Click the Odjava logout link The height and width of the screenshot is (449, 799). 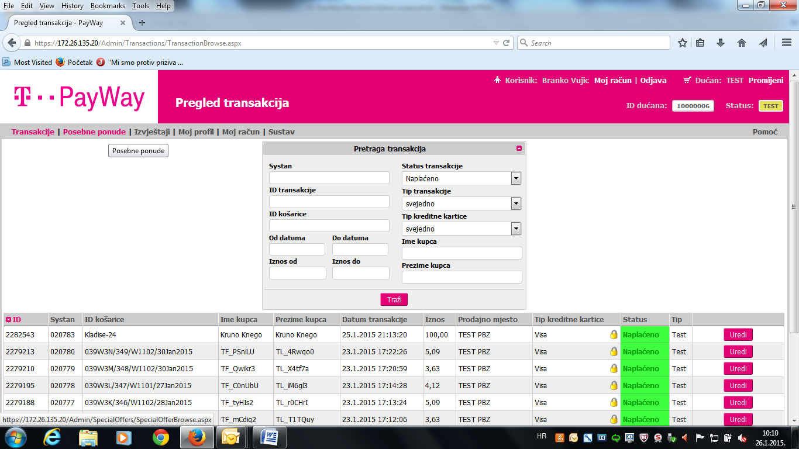(x=653, y=81)
